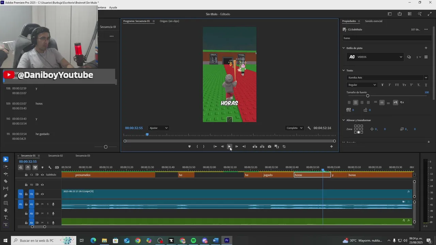Play the sequence in Program monitor

coord(229,147)
